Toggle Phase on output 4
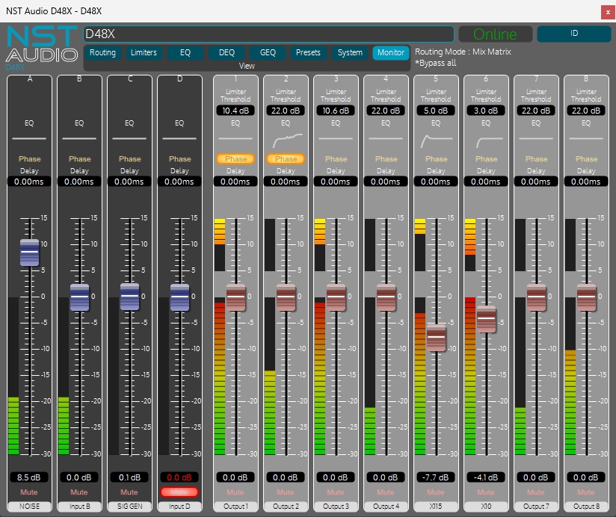Screen dimensions: 616x517 tap(386, 159)
